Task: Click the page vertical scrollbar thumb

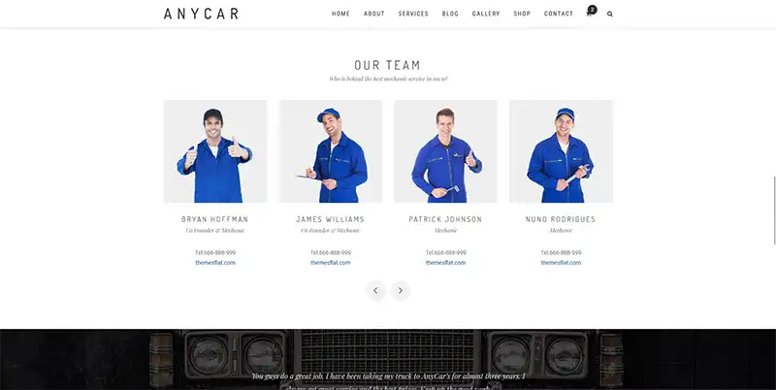Action: [774, 210]
